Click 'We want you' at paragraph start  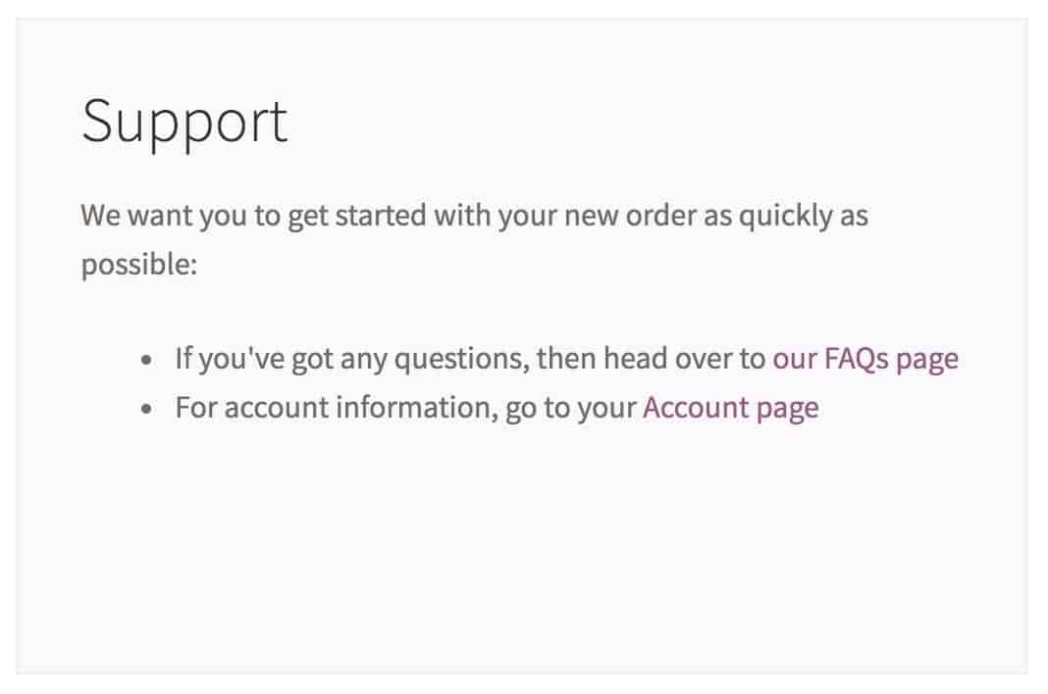[164, 217]
